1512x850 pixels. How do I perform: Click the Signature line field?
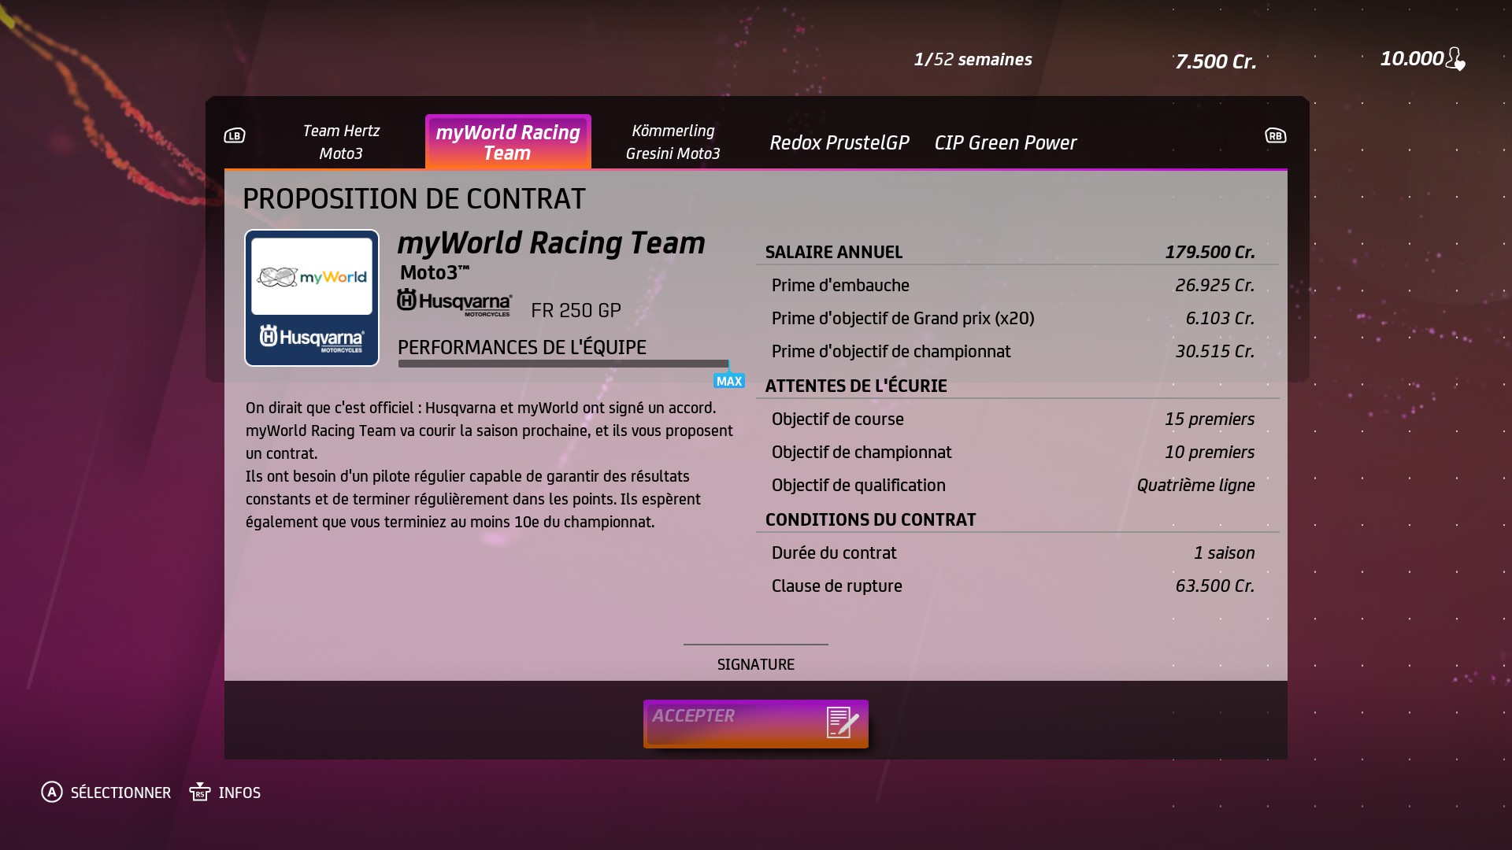(x=756, y=645)
